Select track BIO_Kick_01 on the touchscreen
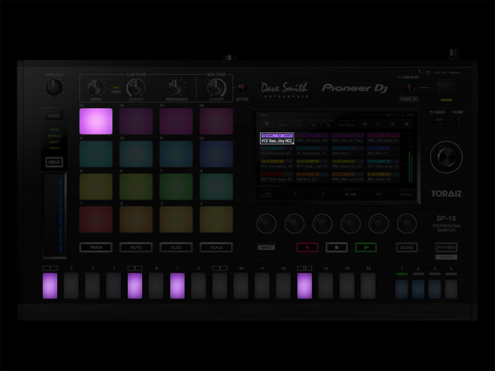The image size is (495, 371). pyautogui.click(x=312, y=177)
